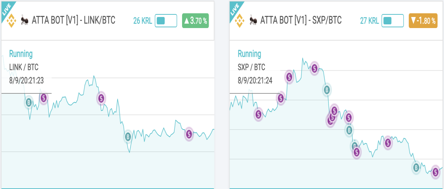The height and width of the screenshot is (189, 444).
Task: Click the orange -1.80 % loss badge
Action: click(x=422, y=21)
